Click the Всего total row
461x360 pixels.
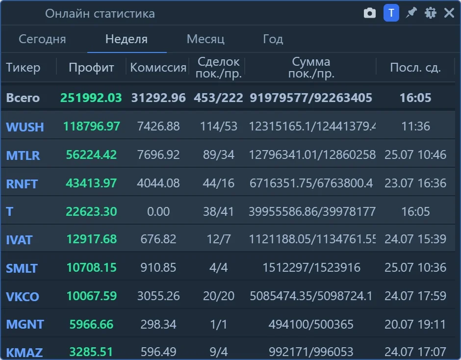click(228, 98)
